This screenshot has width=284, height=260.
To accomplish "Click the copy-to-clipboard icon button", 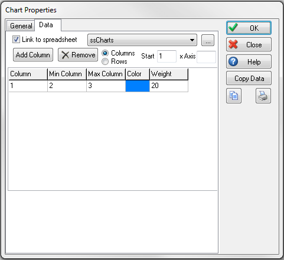I will [234, 96].
